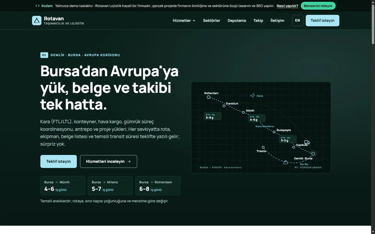Expand the Hizmetler dropdown menu

pos(184,21)
